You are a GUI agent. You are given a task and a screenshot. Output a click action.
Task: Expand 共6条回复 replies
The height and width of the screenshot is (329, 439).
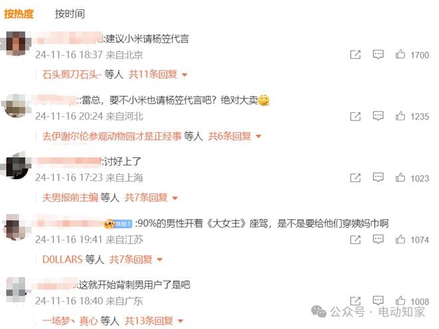click(x=235, y=136)
